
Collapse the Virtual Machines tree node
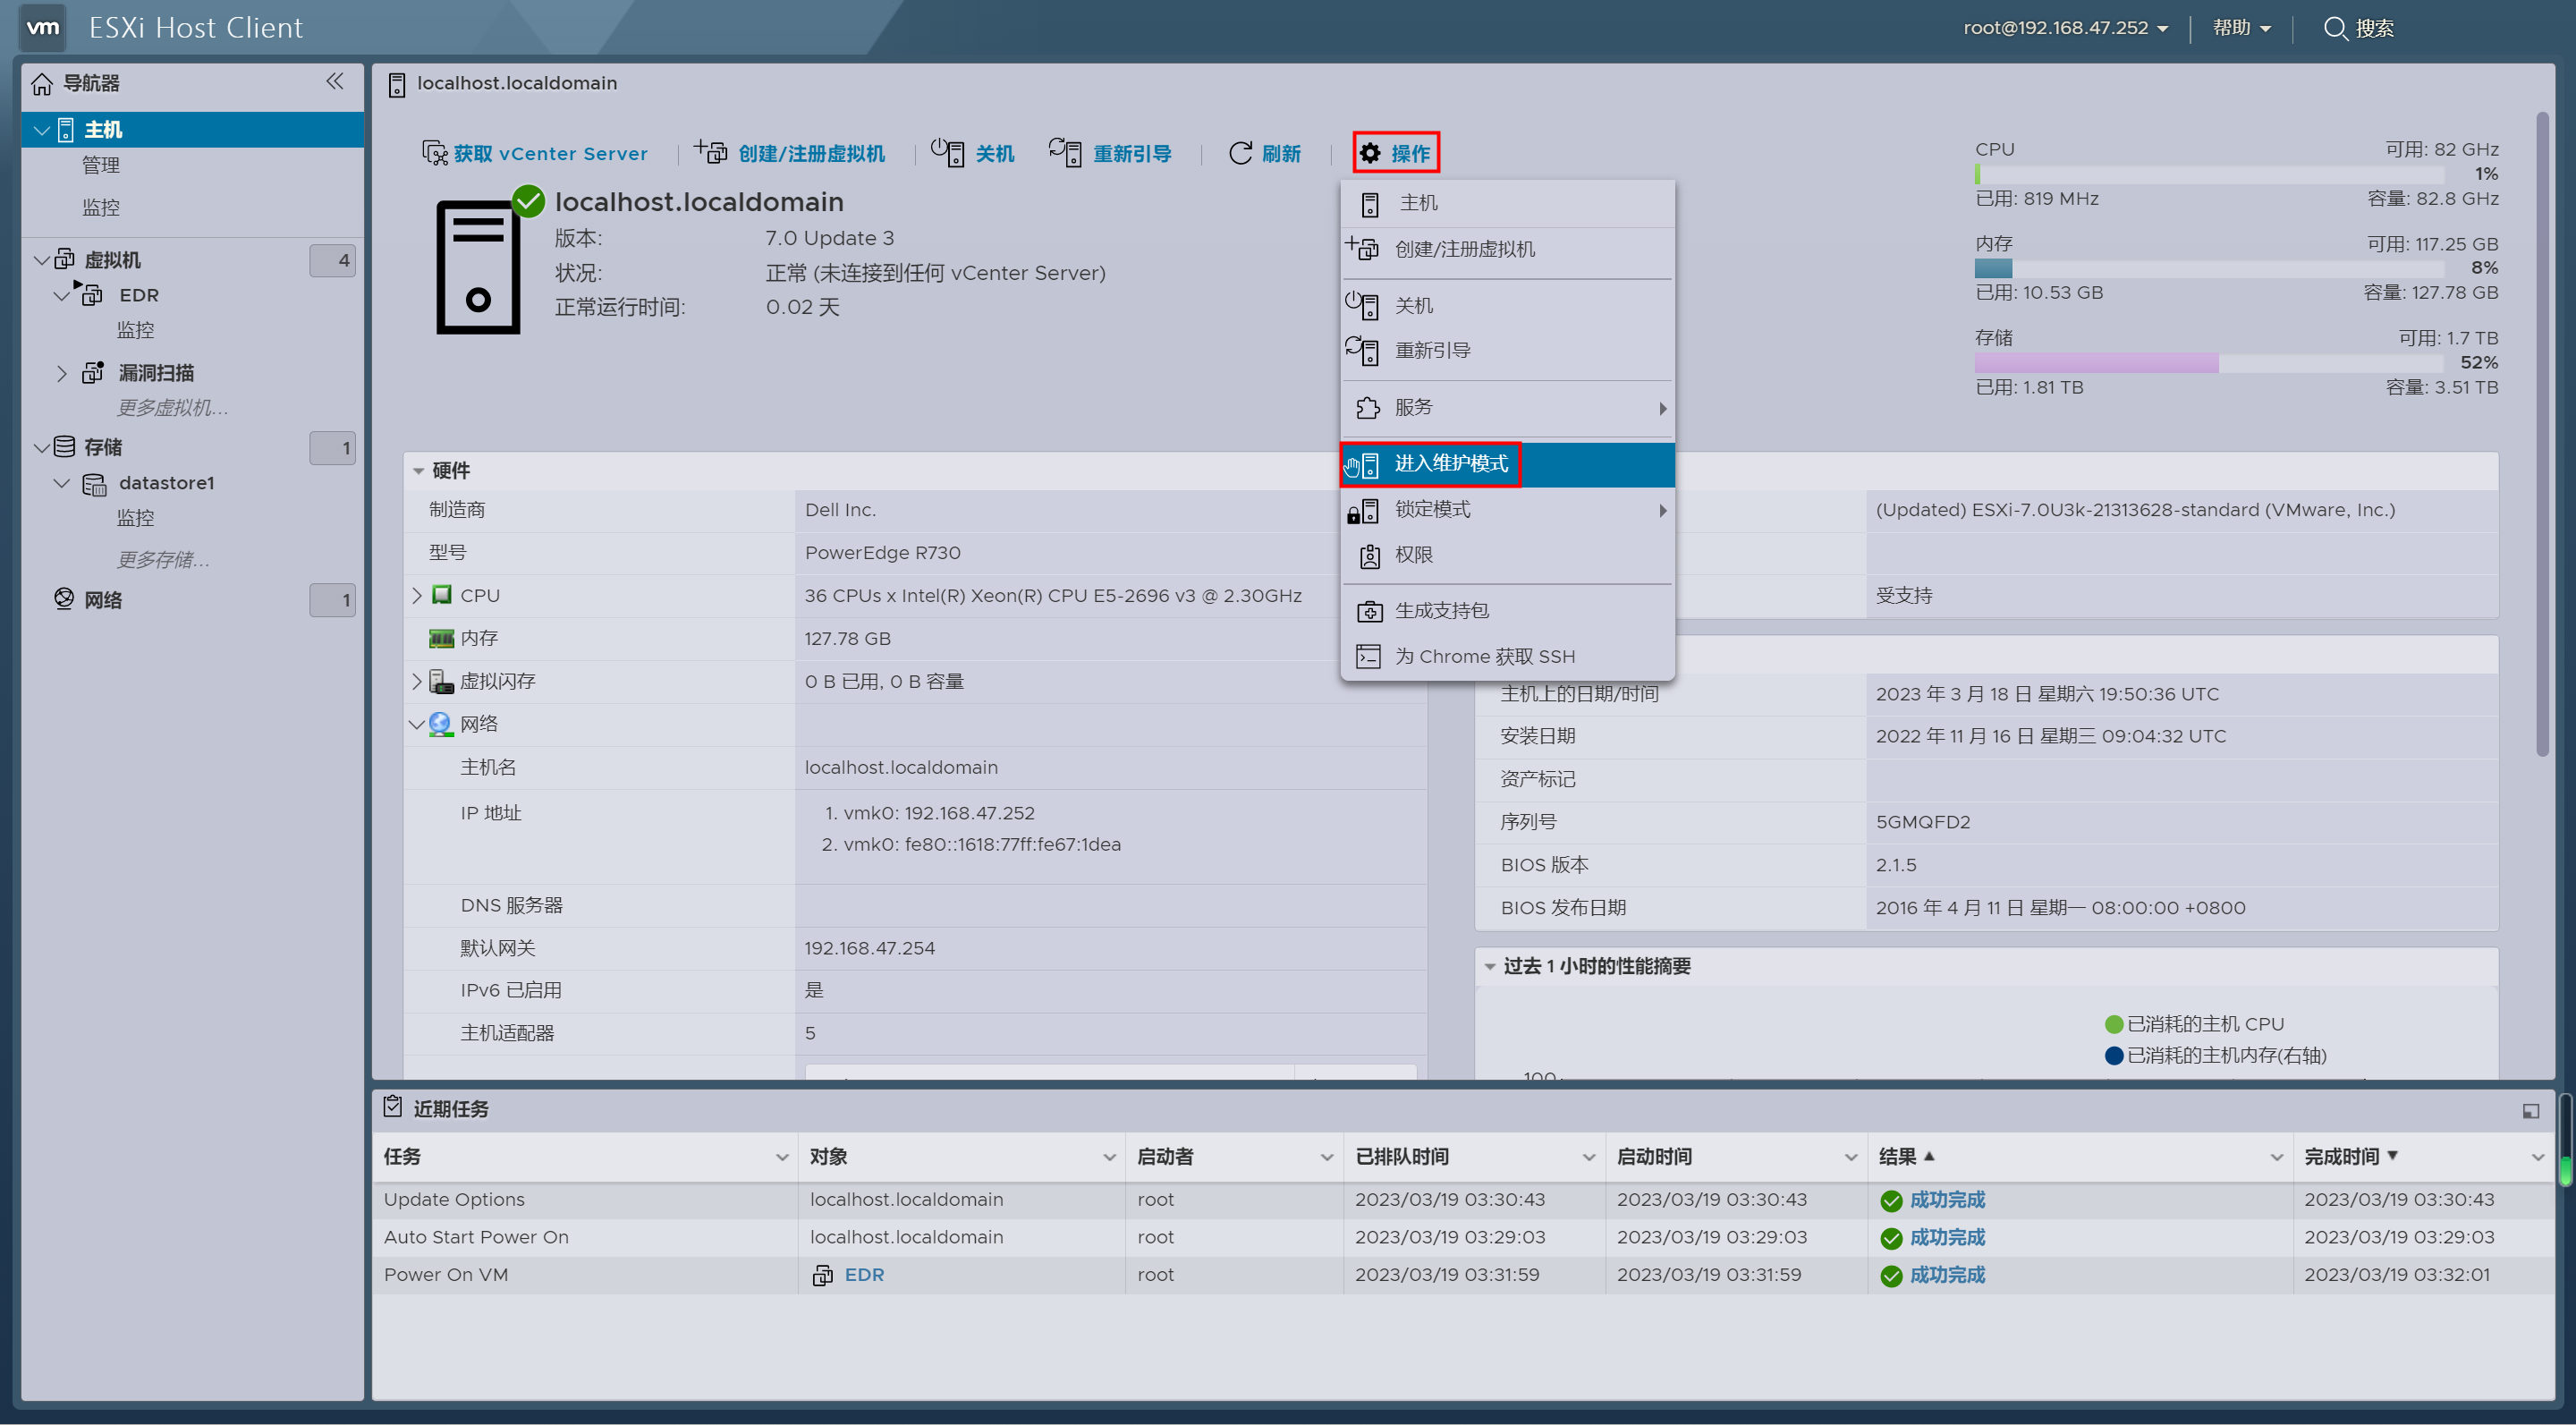42,260
